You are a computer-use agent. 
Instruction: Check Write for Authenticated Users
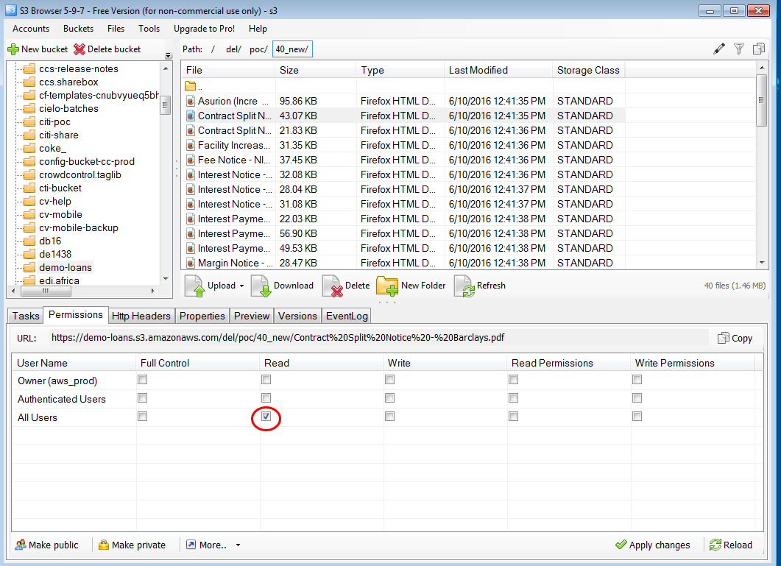389,398
